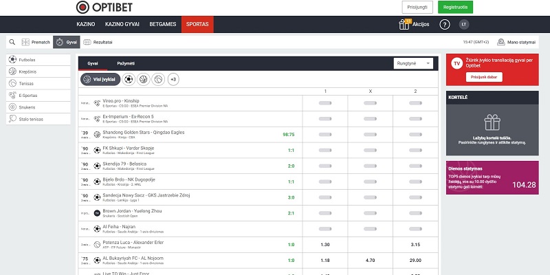Click football icon for Skendija 79 match

97,166
